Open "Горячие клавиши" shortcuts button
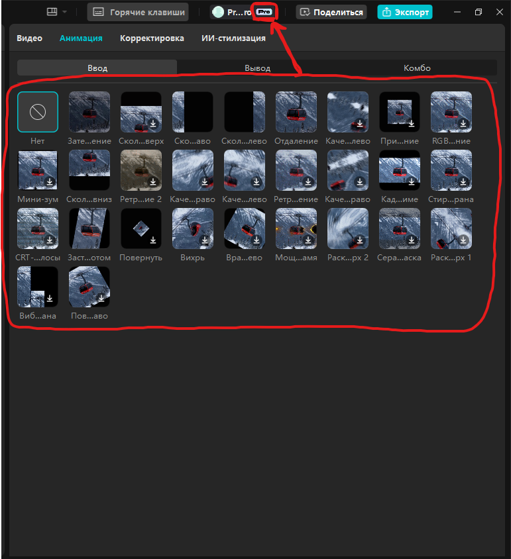 [x=138, y=12]
